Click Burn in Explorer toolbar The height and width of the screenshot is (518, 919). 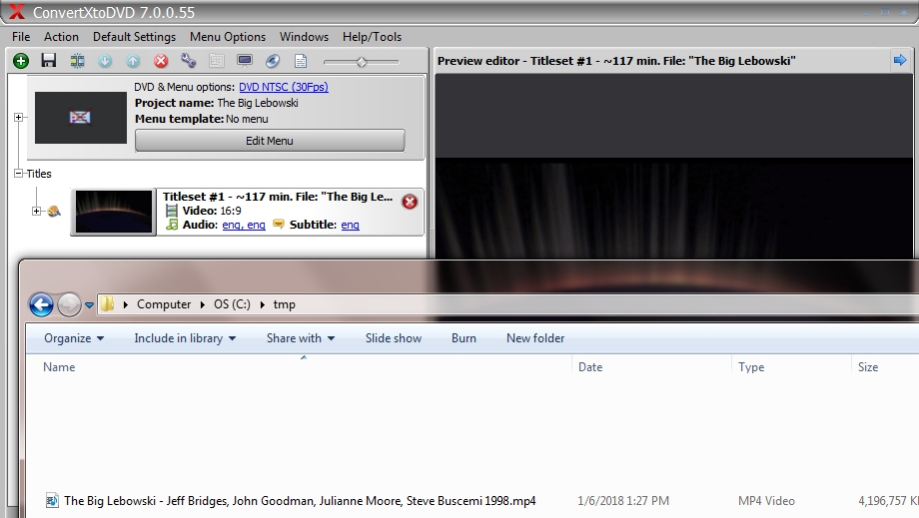[463, 338]
